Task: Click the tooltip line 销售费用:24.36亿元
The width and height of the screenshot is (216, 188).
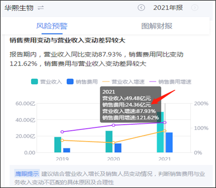Action: coord(127,105)
